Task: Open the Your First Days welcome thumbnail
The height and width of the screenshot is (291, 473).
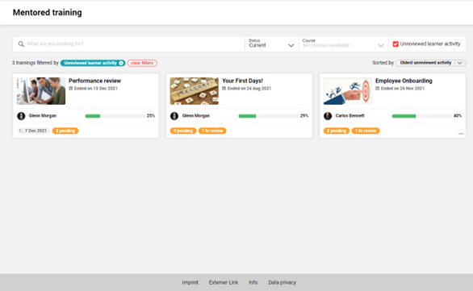Action: [195, 91]
